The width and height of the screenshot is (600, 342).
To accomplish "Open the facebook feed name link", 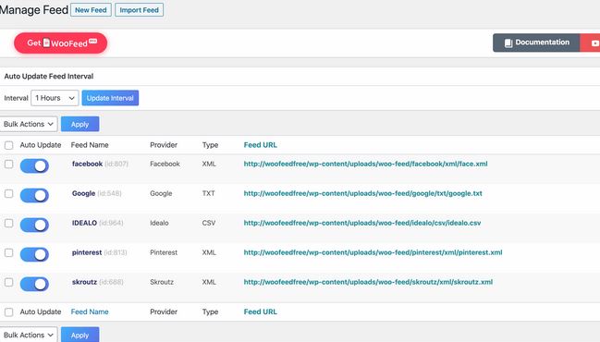I will 87,164.
